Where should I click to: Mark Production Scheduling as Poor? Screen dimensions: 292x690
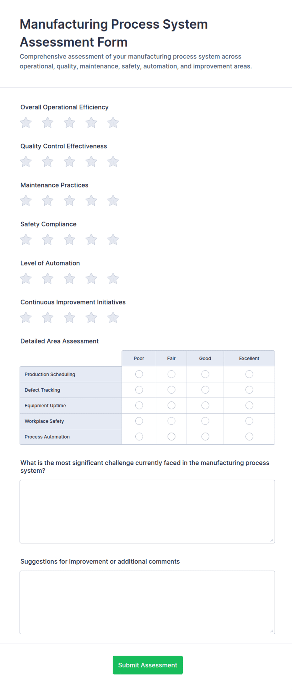(x=139, y=374)
